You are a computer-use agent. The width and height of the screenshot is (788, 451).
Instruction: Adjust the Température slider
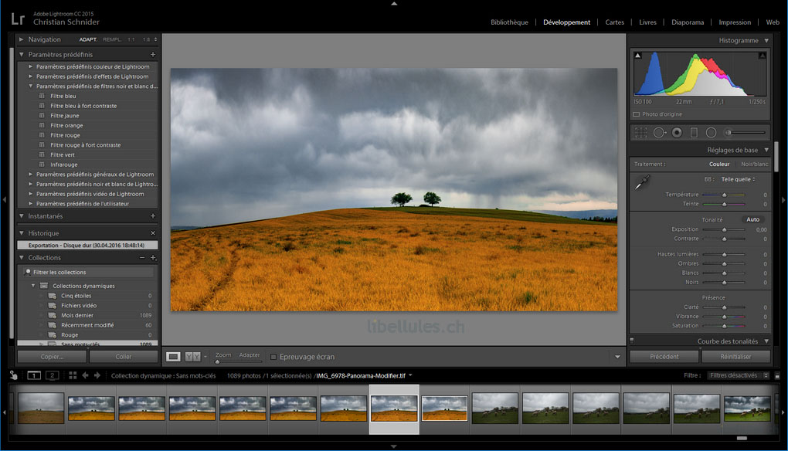click(724, 195)
